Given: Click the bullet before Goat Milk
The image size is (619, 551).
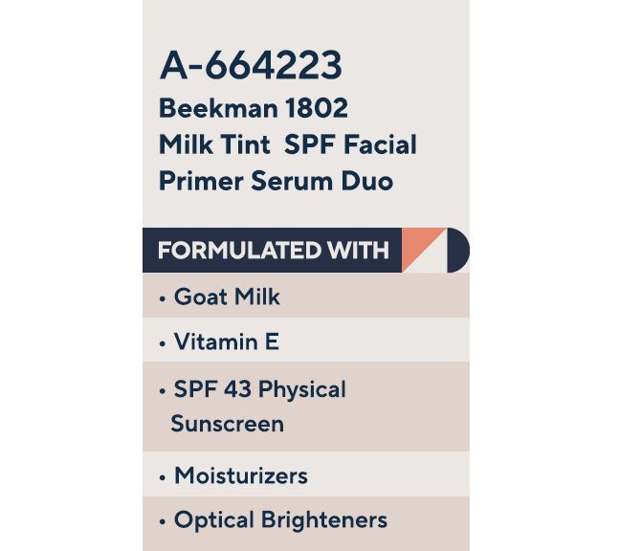Looking at the screenshot, I should tap(163, 299).
